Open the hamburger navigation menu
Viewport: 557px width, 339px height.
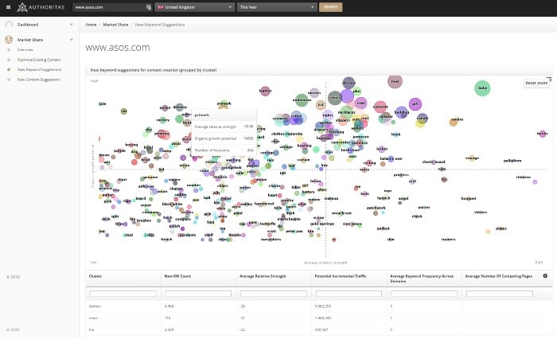coord(8,7)
